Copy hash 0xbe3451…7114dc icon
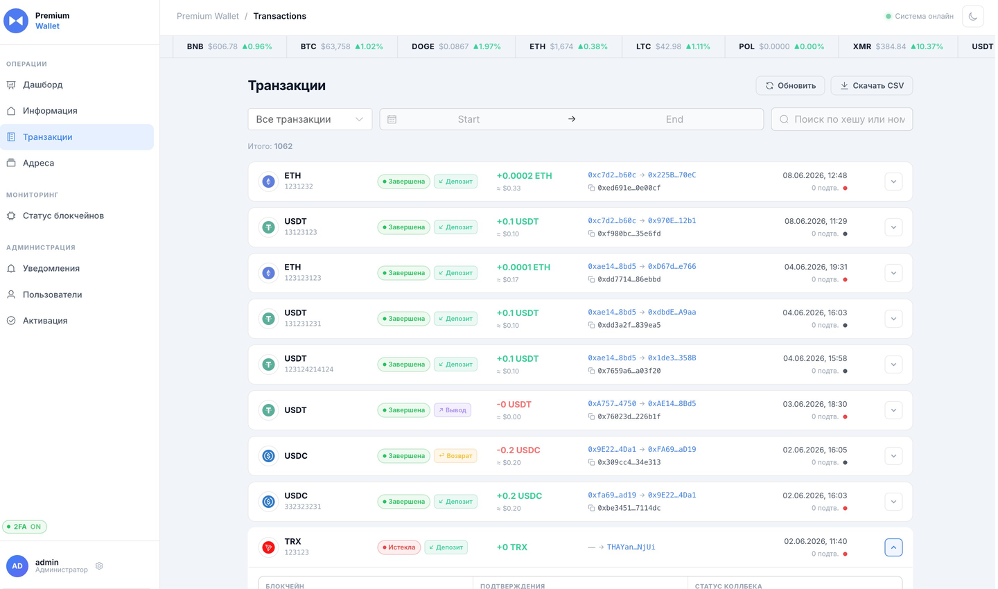The height and width of the screenshot is (589, 998). point(591,508)
